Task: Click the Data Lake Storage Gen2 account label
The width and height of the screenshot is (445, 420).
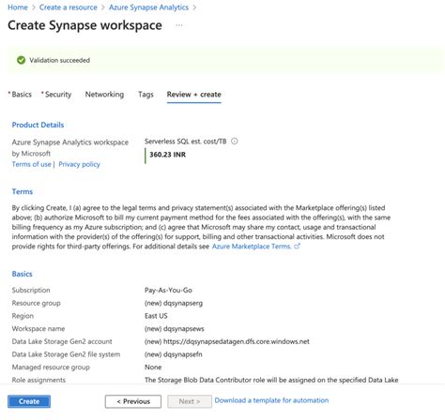Action: point(62,341)
